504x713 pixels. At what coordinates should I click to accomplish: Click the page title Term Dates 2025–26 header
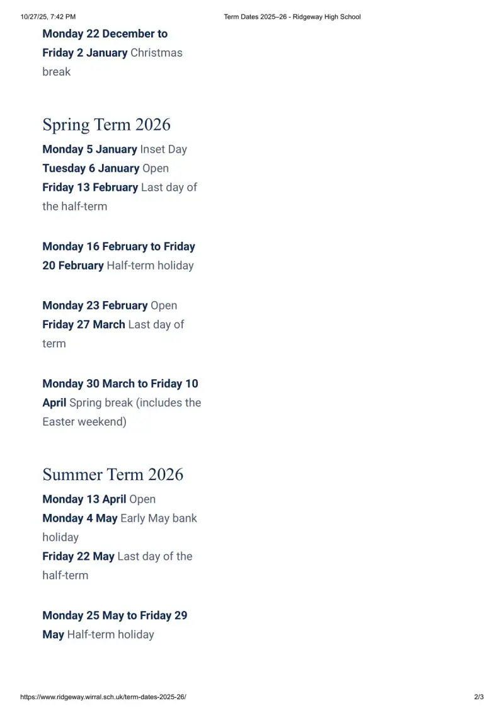pyautogui.click(x=292, y=17)
